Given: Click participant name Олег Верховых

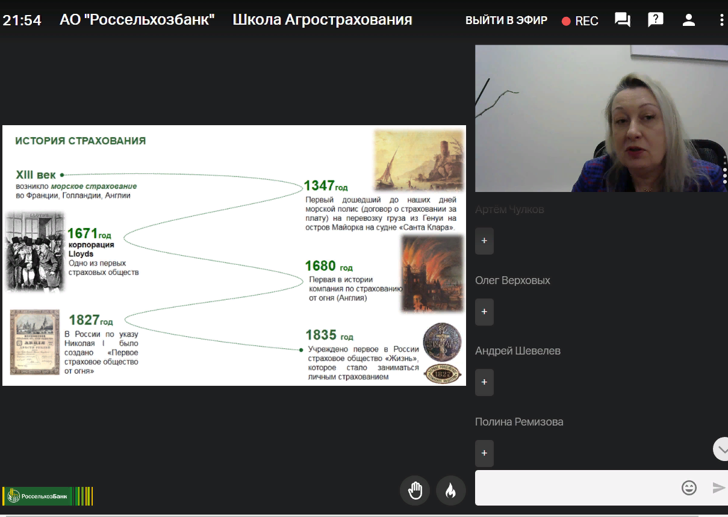Looking at the screenshot, I should click(512, 280).
